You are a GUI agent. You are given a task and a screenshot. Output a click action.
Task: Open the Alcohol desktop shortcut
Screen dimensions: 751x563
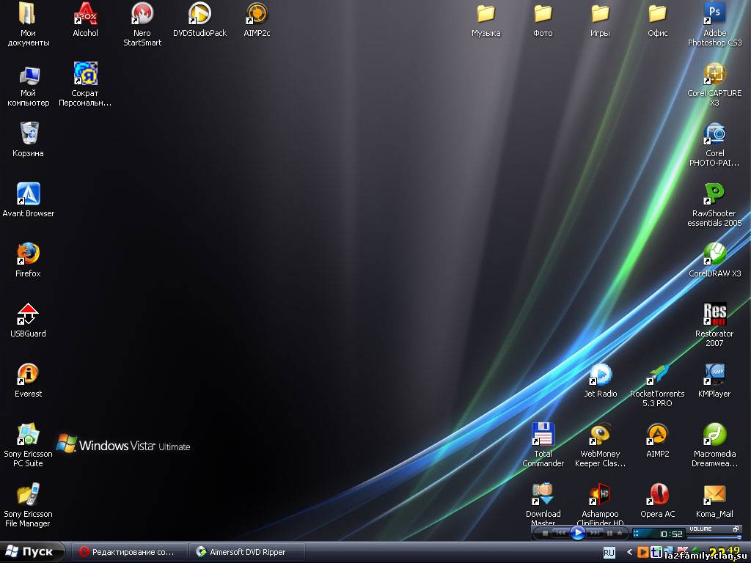coord(86,14)
